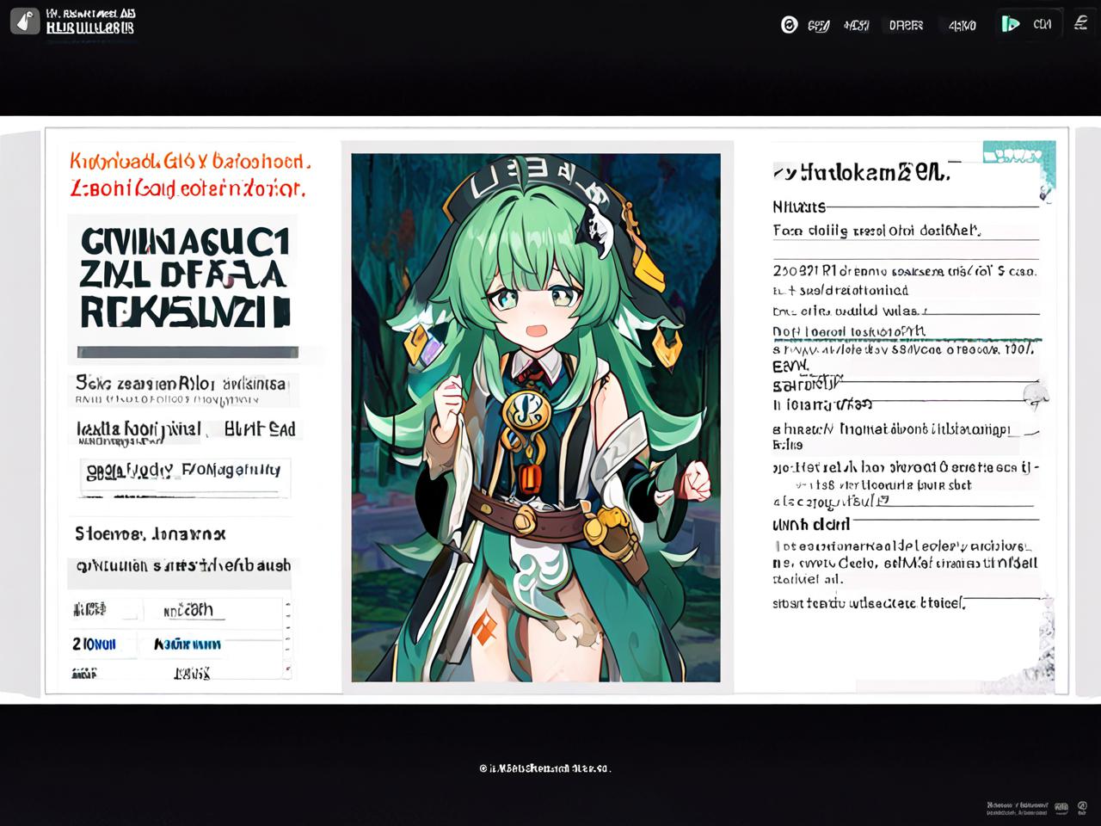Select the top bar item right of the swirl icon
The image size is (1101, 826).
pos(818,26)
